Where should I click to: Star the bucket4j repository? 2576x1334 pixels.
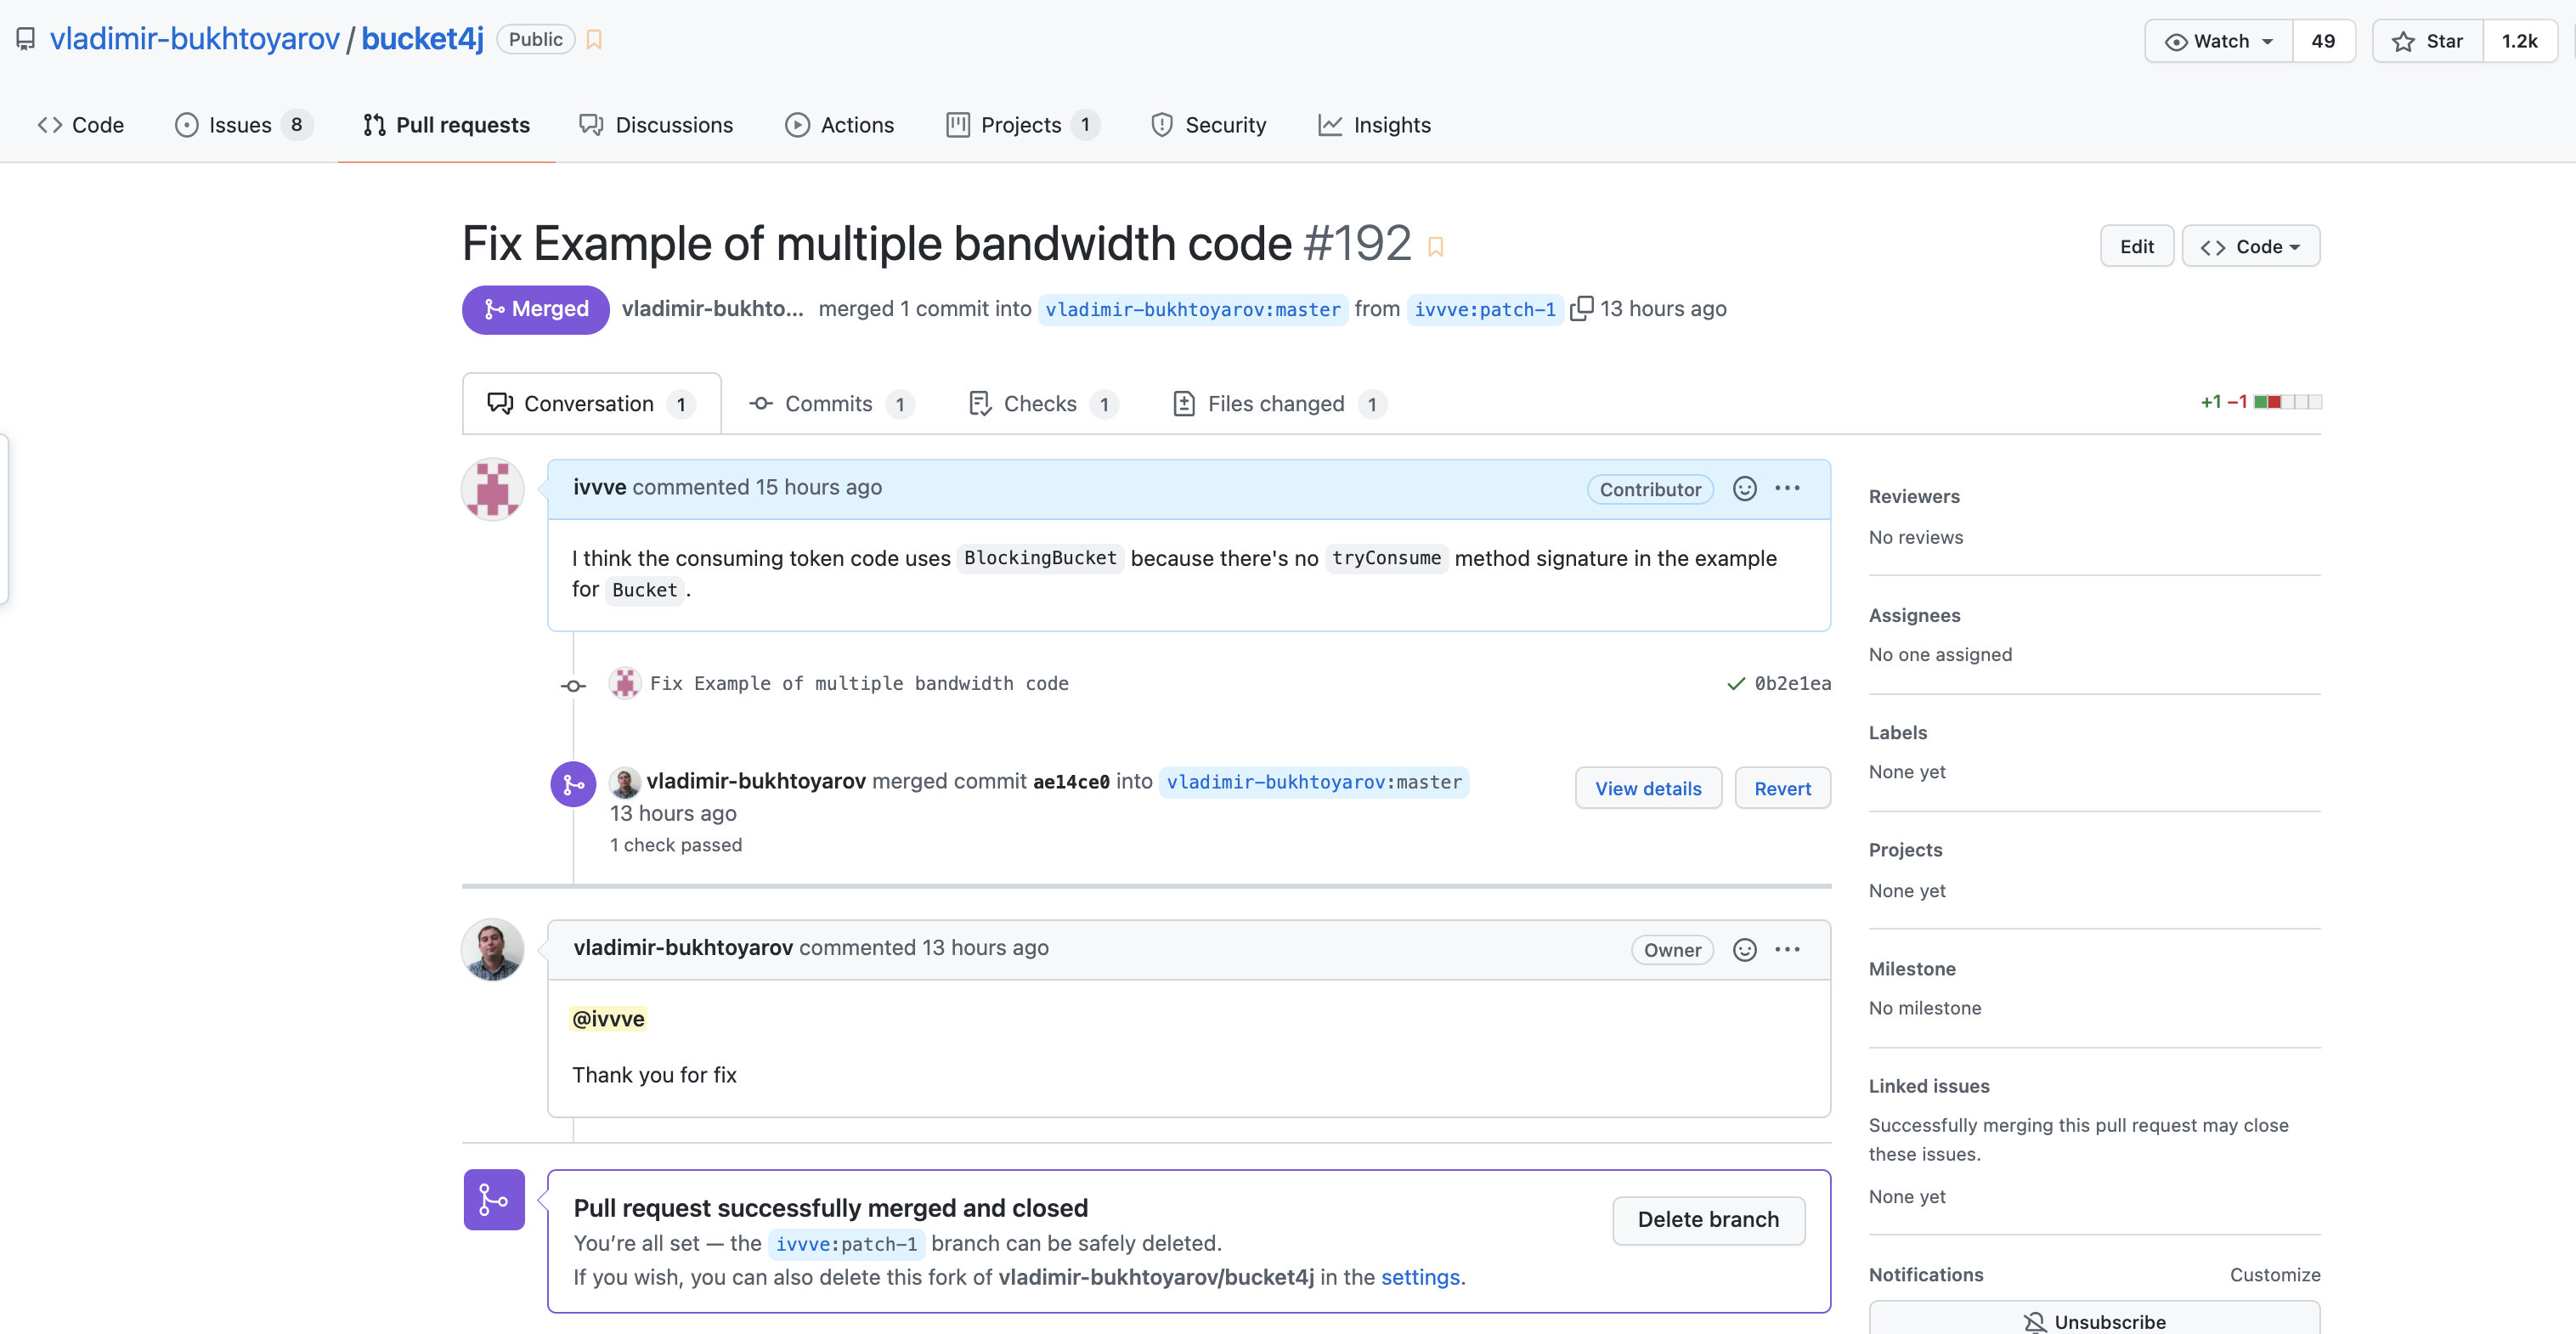pyautogui.click(x=2427, y=41)
